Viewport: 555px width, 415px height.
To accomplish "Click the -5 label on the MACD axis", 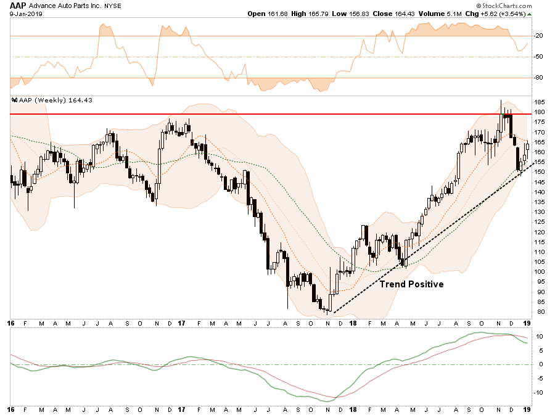I will [540, 379].
